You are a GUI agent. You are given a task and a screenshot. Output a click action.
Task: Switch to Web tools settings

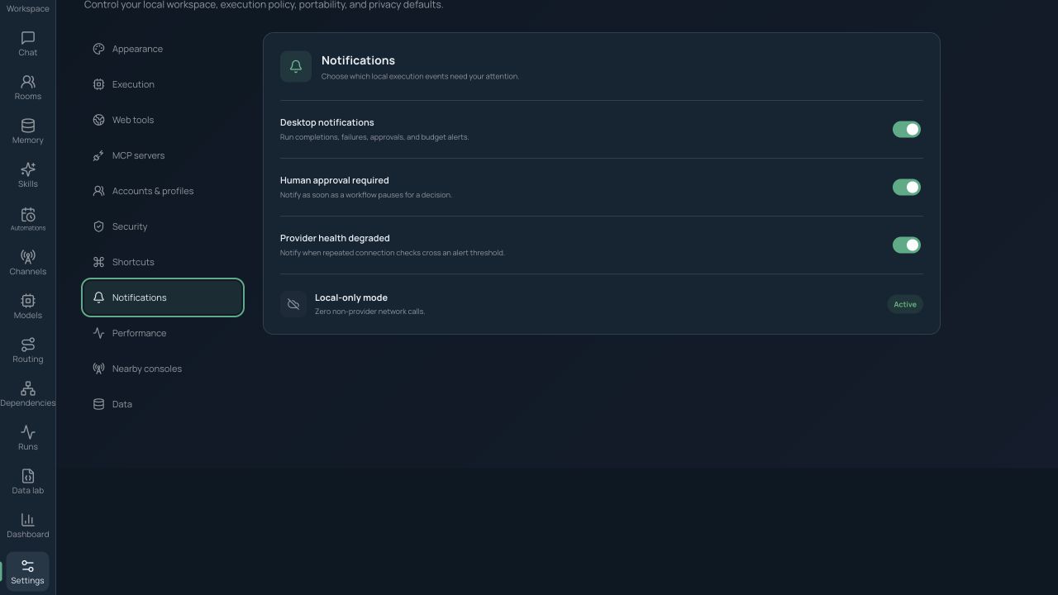(x=163, y=120)
